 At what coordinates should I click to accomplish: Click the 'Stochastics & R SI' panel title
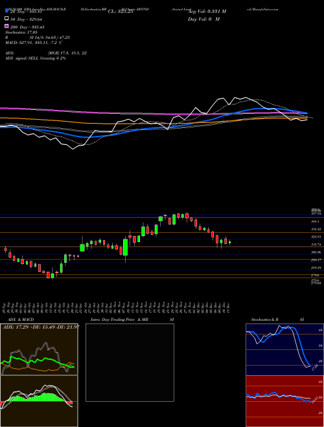[277, 320]
